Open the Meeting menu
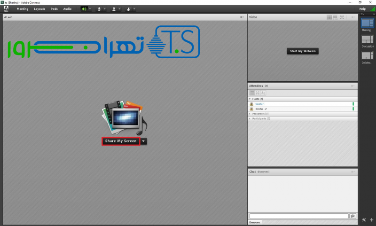376x226 pixels. [23, 9]
